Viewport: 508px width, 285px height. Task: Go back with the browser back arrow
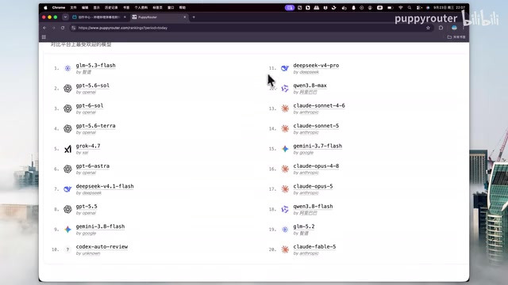[x=44, y=28]
